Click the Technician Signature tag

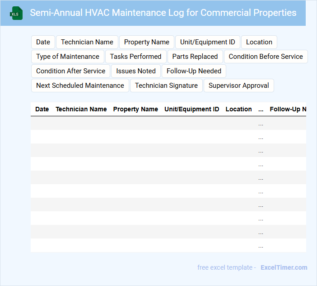point(166,86)
